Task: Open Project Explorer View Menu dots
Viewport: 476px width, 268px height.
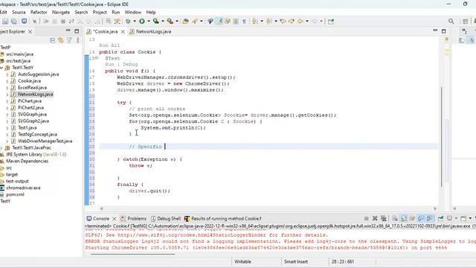Action: pos(77,40)
